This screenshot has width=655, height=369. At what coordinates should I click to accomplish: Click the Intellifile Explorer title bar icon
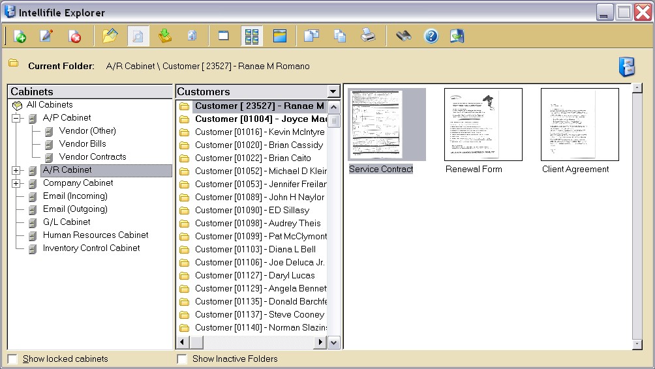point(10,12)
